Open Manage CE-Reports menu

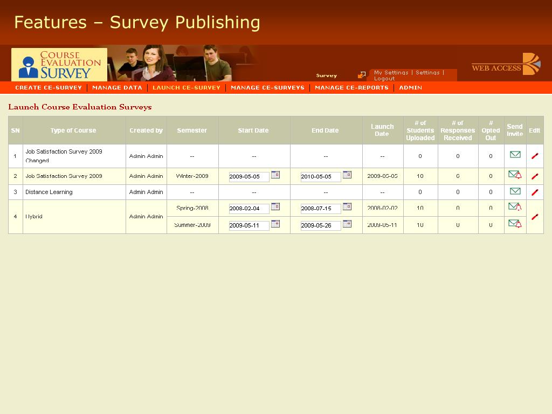coord(351,88)
